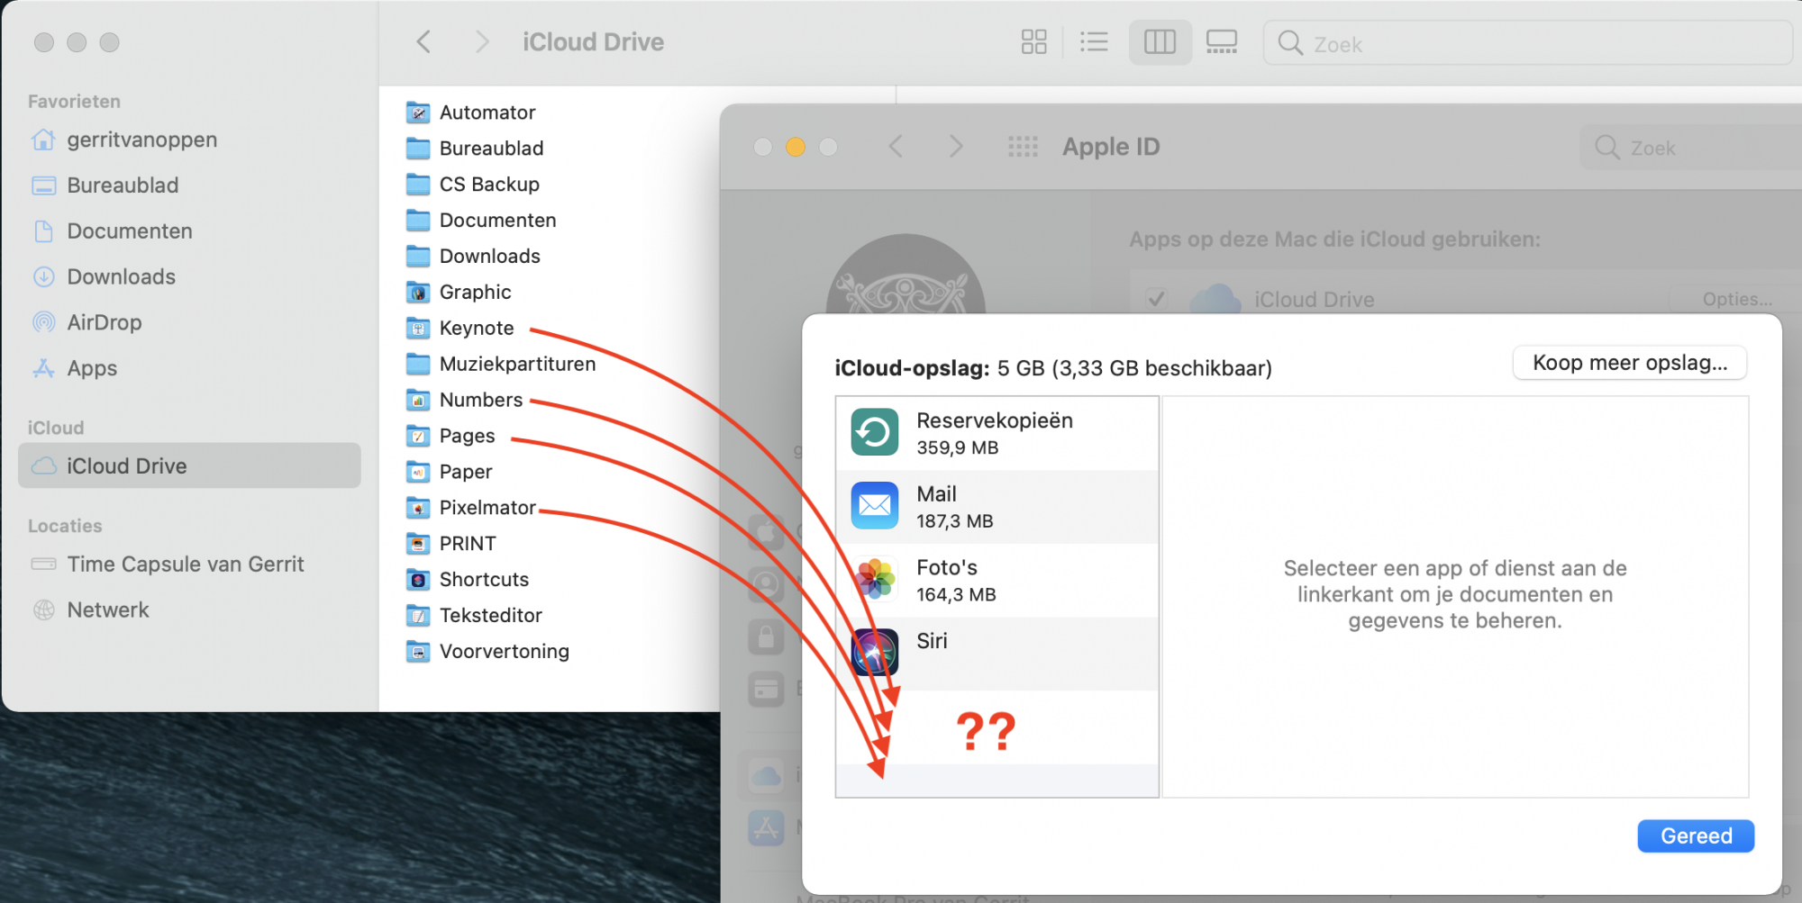Select the Shortcuts folder
This screenshot has width=1802, height=903.
click(x=467, y=580)
